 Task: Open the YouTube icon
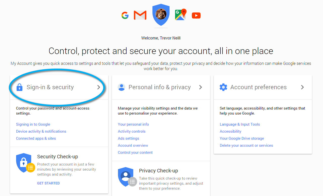point(196,16)
